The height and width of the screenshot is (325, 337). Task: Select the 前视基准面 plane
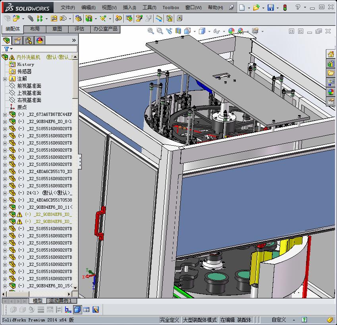29,86
